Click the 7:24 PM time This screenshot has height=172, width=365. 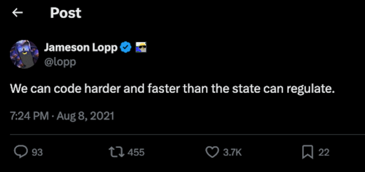[29, 116]
